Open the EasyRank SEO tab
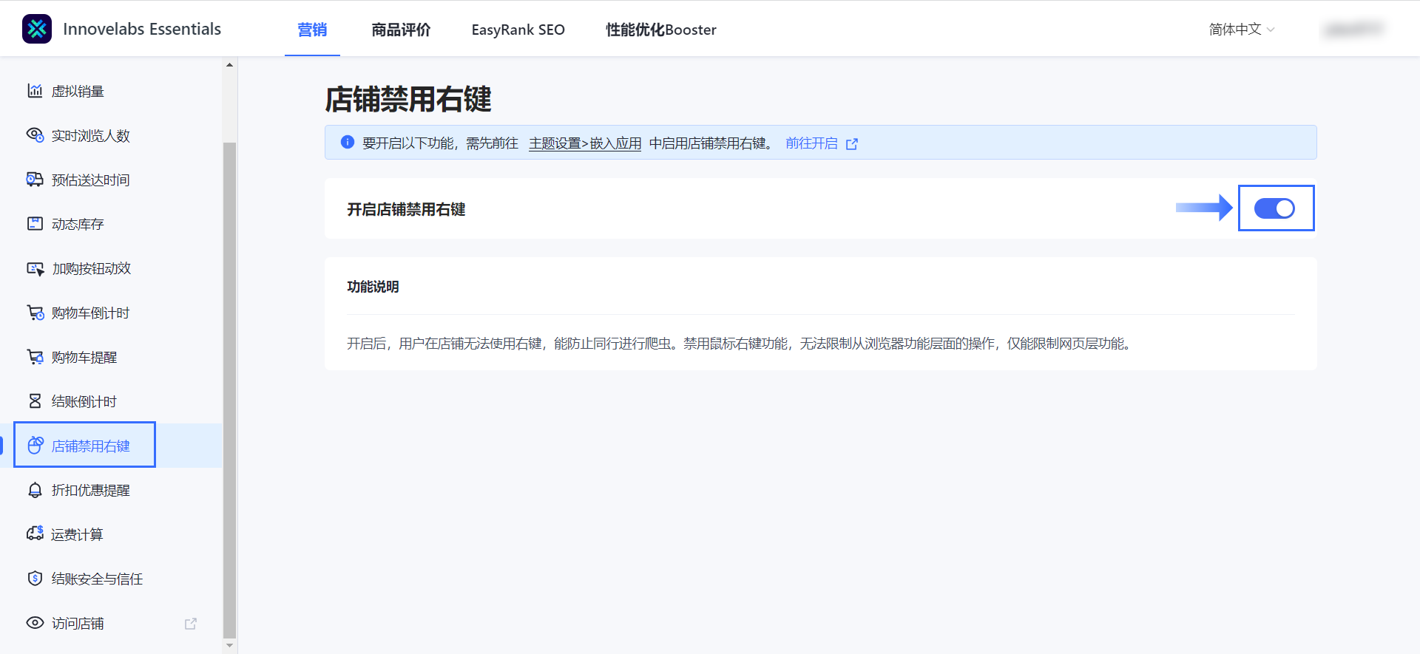1420x654 pixels. [x=518, y=30]
